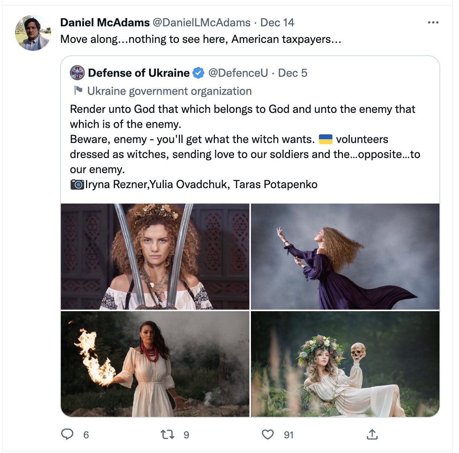Image resolution: width=459 pixels, height=453 pixels.
Task: Click the Dec 14 timestamp
Action: (x=277, y=23)
